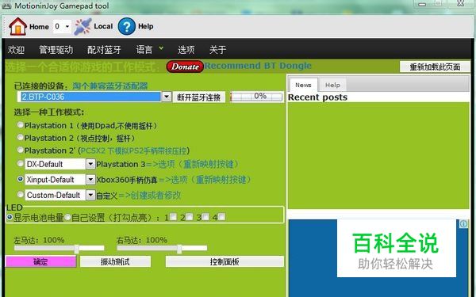Click the 百科全说 advertisement banner
This screenshot has height=297, width=476.
(x=396, y=249)
